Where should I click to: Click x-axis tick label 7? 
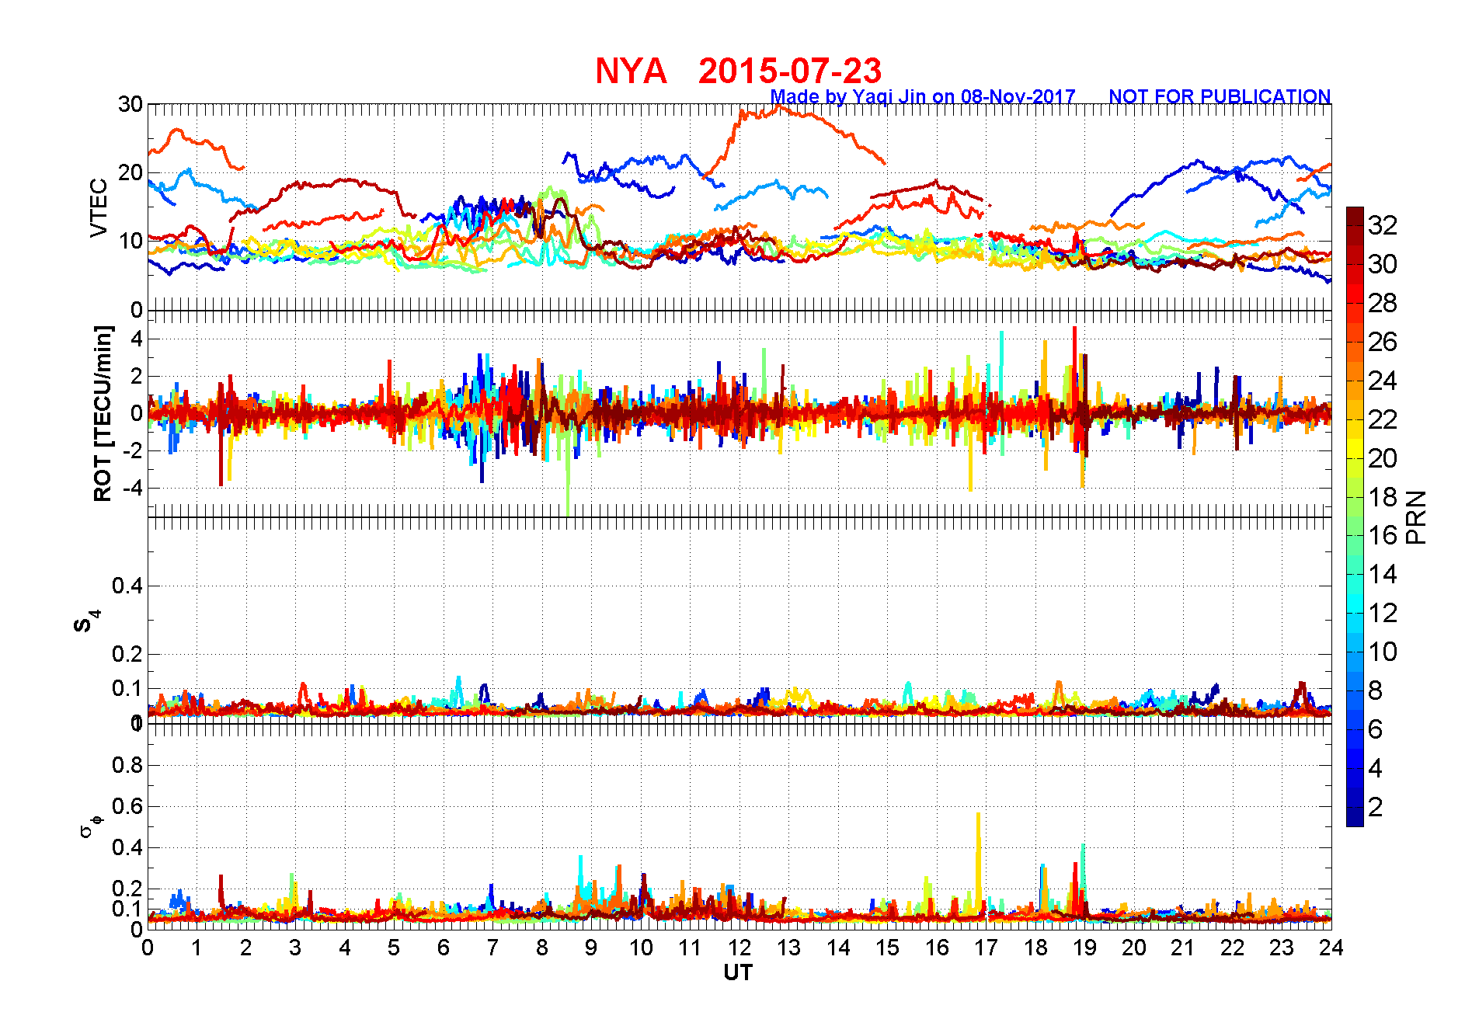click(492, 948)
